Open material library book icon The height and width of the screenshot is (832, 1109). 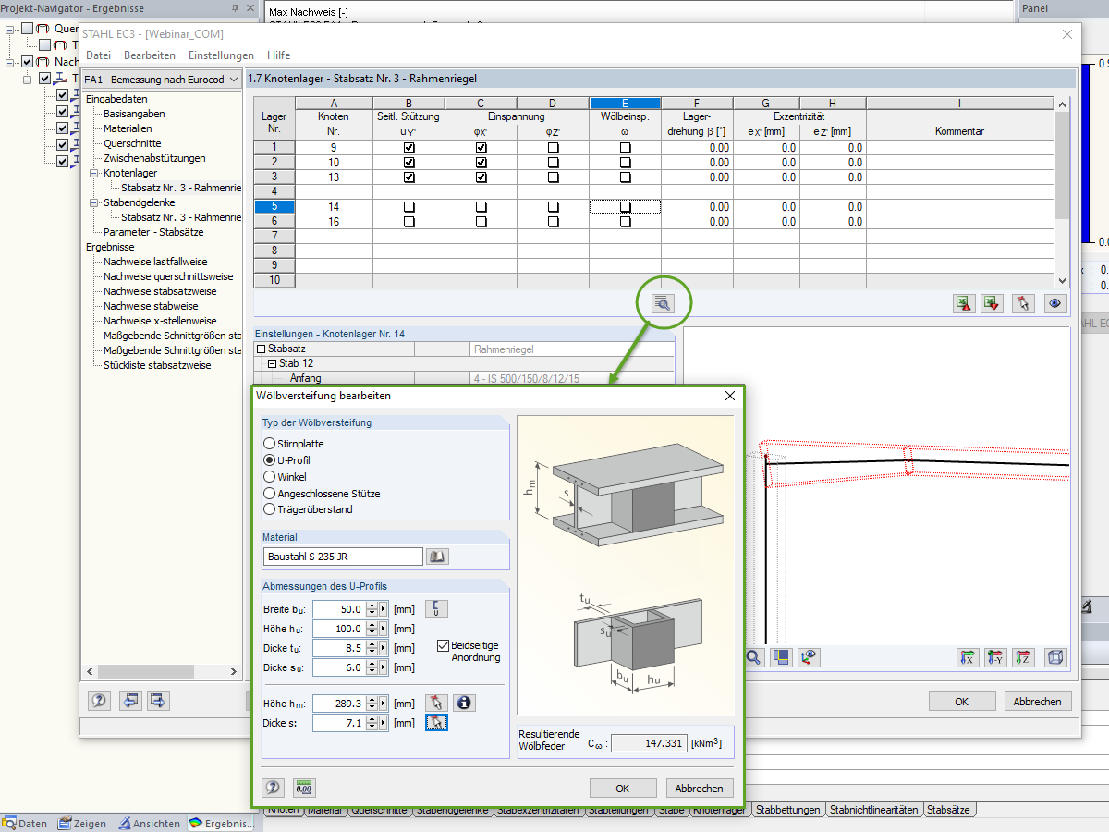point(437,557)
